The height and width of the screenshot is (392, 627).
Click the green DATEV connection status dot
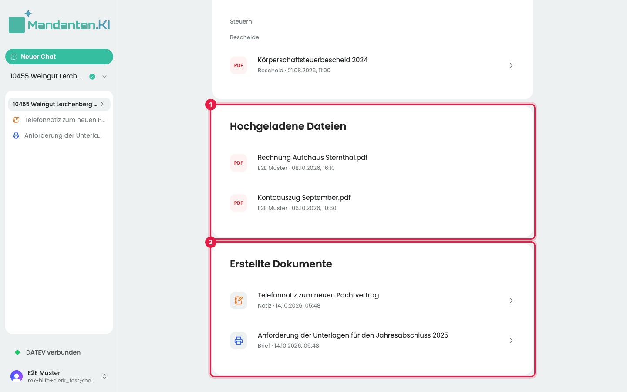tap(17, 352)
